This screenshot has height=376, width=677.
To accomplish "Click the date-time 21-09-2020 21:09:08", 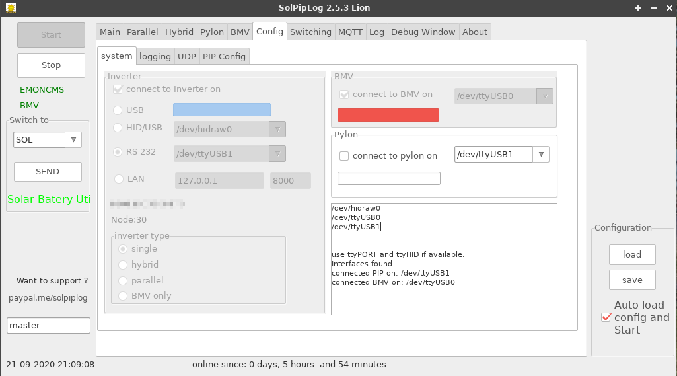I will click(x=50, y=364).
